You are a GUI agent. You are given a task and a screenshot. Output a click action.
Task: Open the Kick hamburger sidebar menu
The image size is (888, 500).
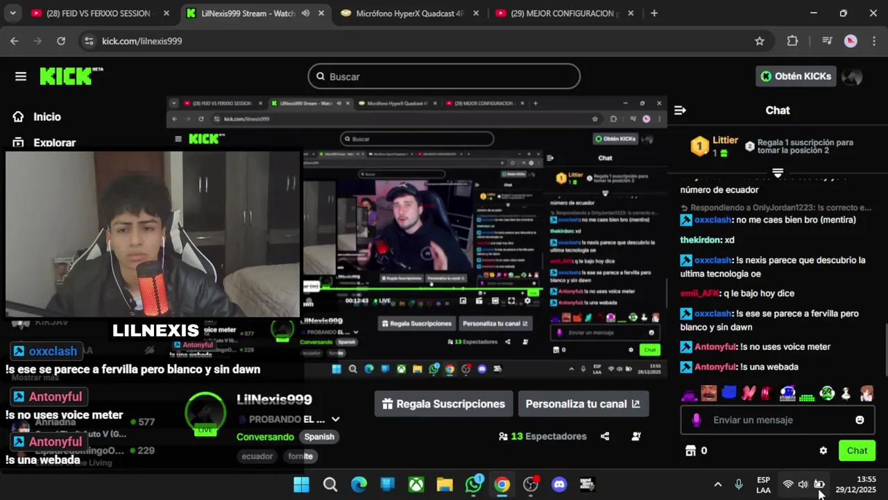(x=21, y=76)
